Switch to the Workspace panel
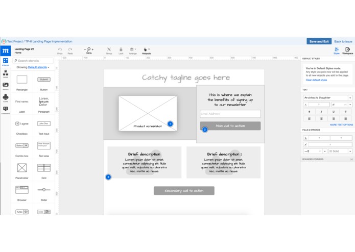 click(x=347, y=51)
